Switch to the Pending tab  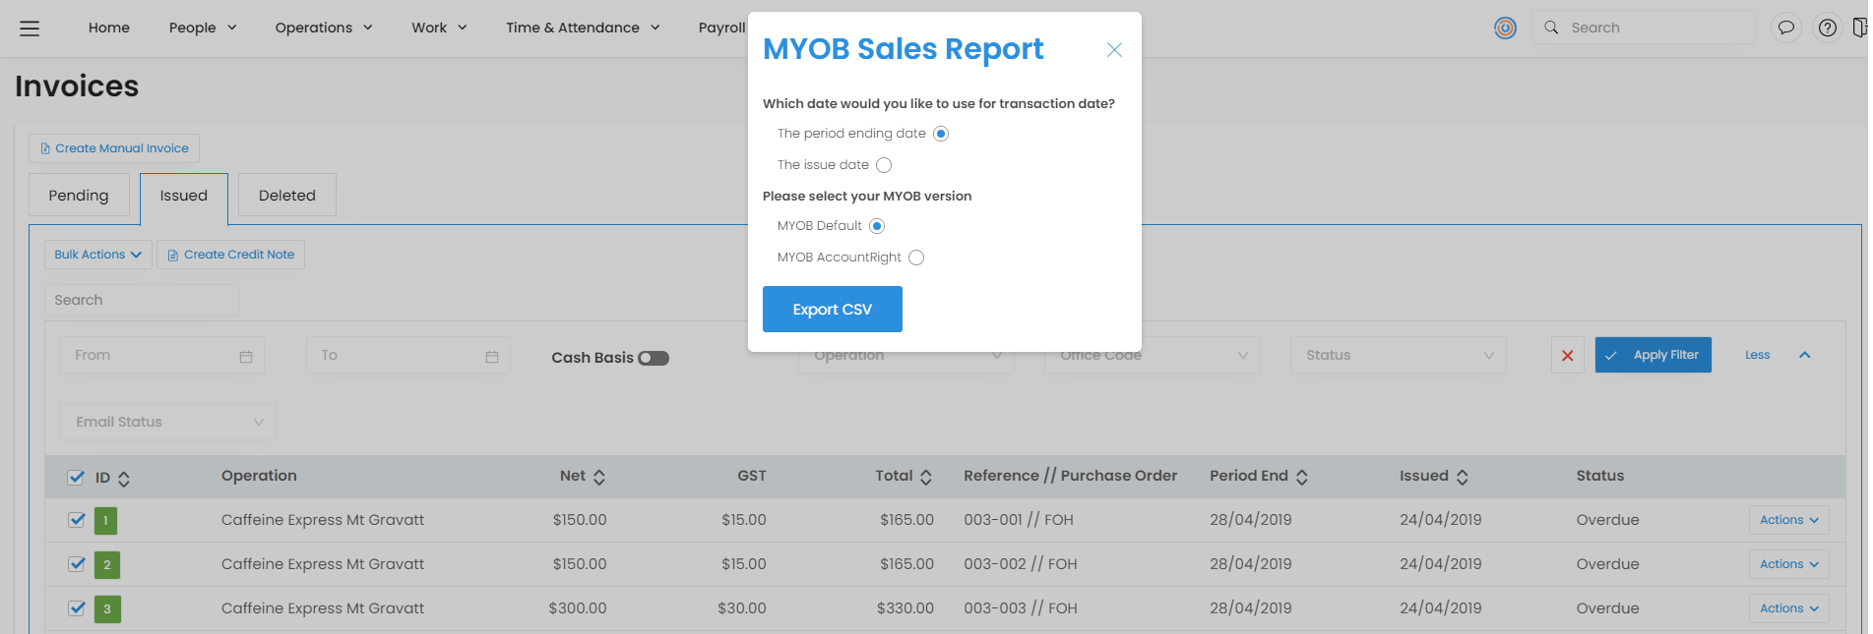(x=79, y=196)
